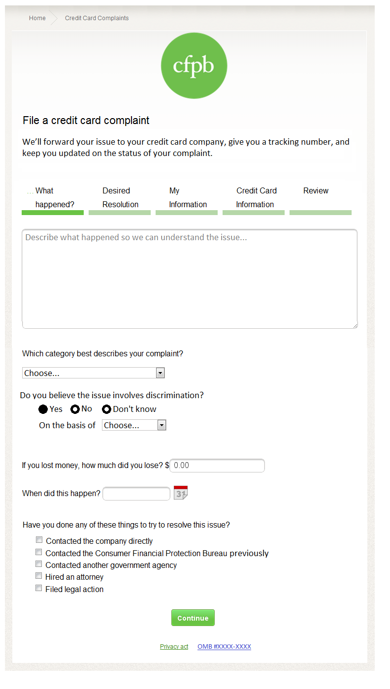Expand the On the basis of dropdown
The image size is (390, 689).
pyautogui.click(x=134, y=425)
